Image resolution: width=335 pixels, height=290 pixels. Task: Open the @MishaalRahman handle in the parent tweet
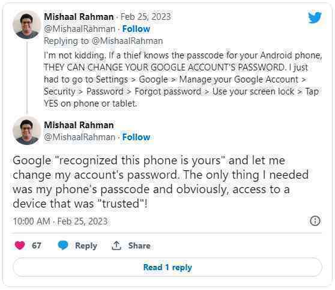(79, 29)
